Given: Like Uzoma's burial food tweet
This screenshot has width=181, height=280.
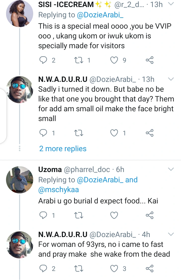Looking at the screenshot, I should coord(114,215).
